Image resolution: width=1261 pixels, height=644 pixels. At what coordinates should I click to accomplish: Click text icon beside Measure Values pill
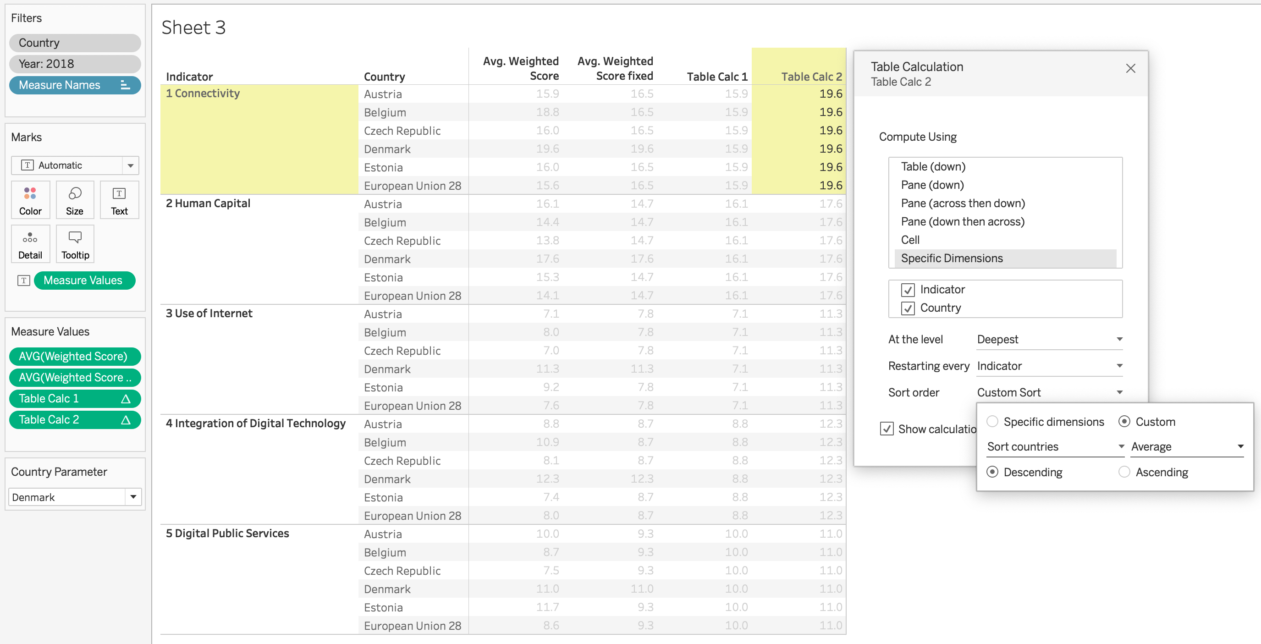(23, 281)
